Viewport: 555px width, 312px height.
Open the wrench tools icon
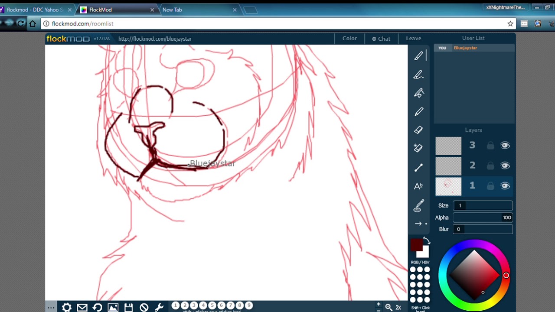[159, 308]
